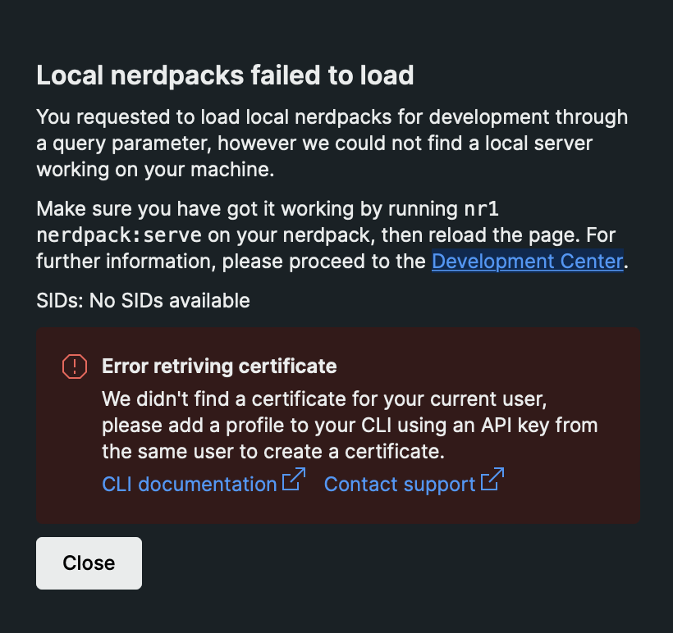This screenshot has height=633, width=673.
Task: Click the external-link icon after Contact support
Action: tap(492, 479)
